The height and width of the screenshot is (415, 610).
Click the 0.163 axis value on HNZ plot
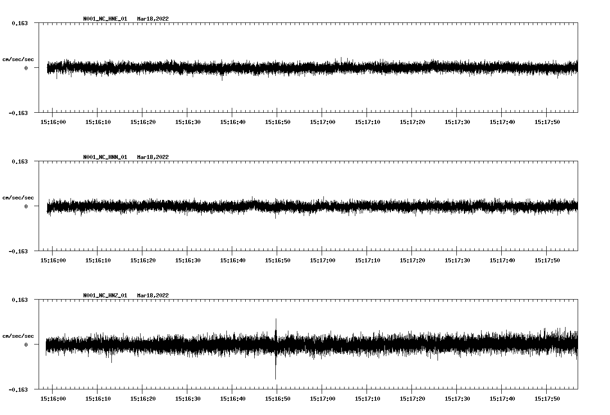(19, 300)
